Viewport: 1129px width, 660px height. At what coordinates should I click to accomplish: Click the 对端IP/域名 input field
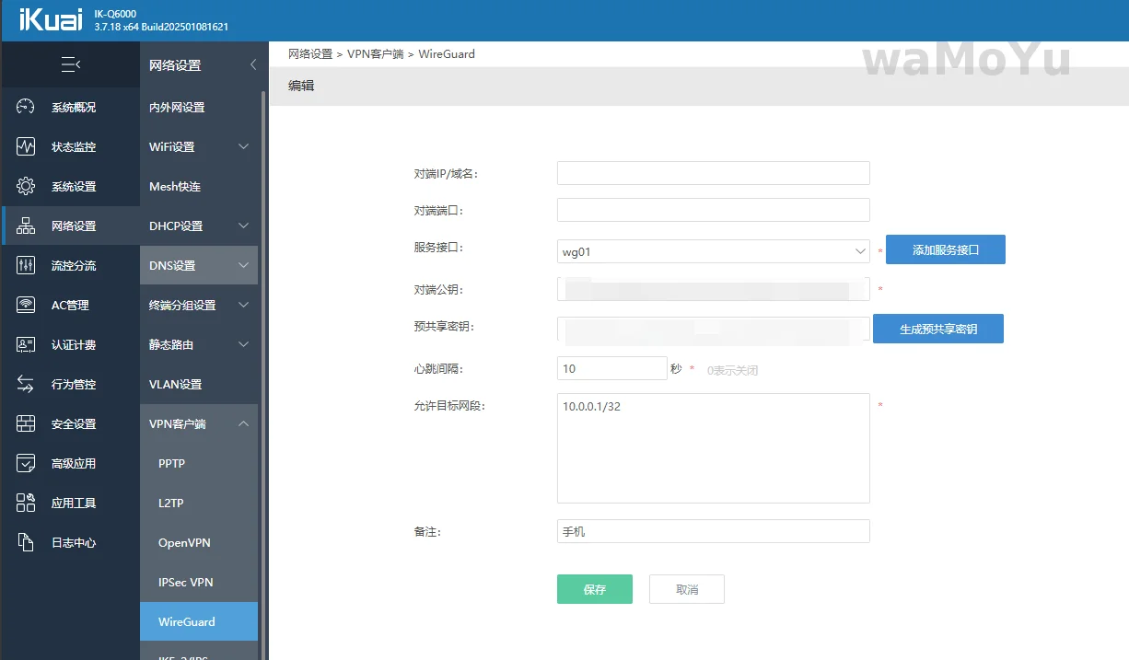(x=713, y=173)
